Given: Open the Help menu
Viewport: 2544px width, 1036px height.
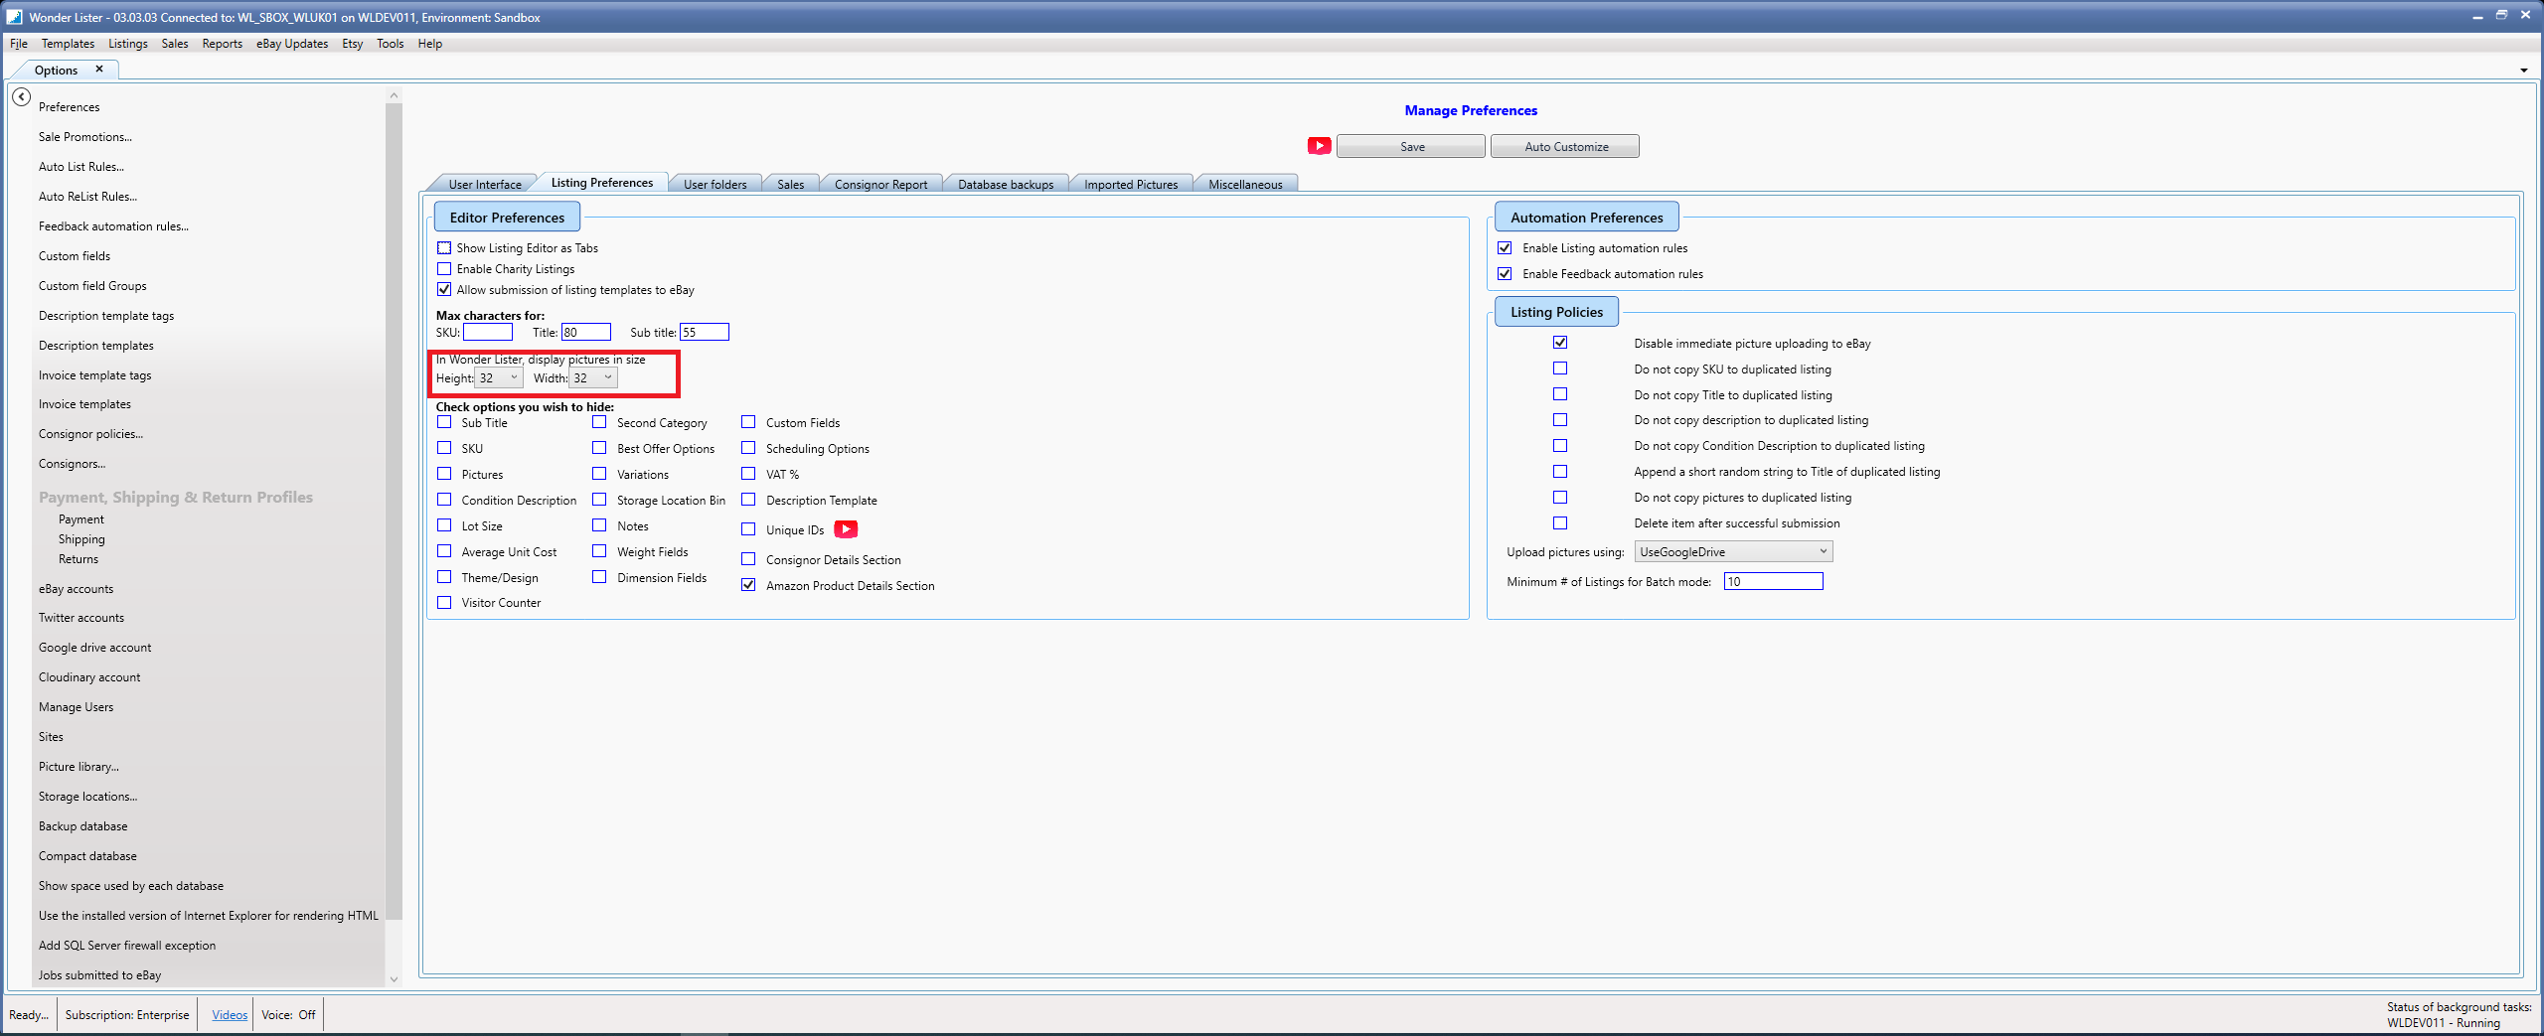Looking at the screenshot, I should [429, 44].
